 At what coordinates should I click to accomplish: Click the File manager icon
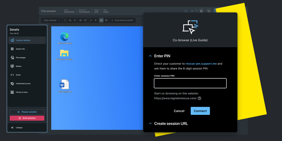tap(12, 58)
